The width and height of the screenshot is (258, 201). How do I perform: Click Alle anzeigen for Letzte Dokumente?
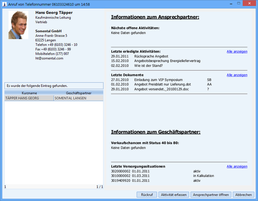coord(237,75)
